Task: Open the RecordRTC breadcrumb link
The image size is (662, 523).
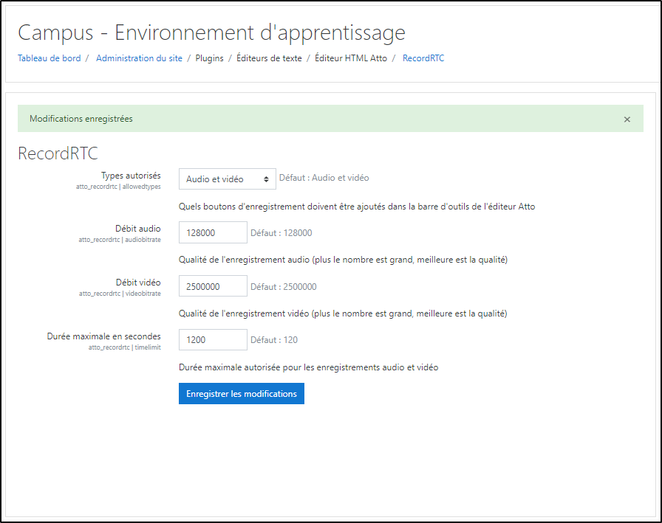Action: pyautogui.click(x=423, y=58)
